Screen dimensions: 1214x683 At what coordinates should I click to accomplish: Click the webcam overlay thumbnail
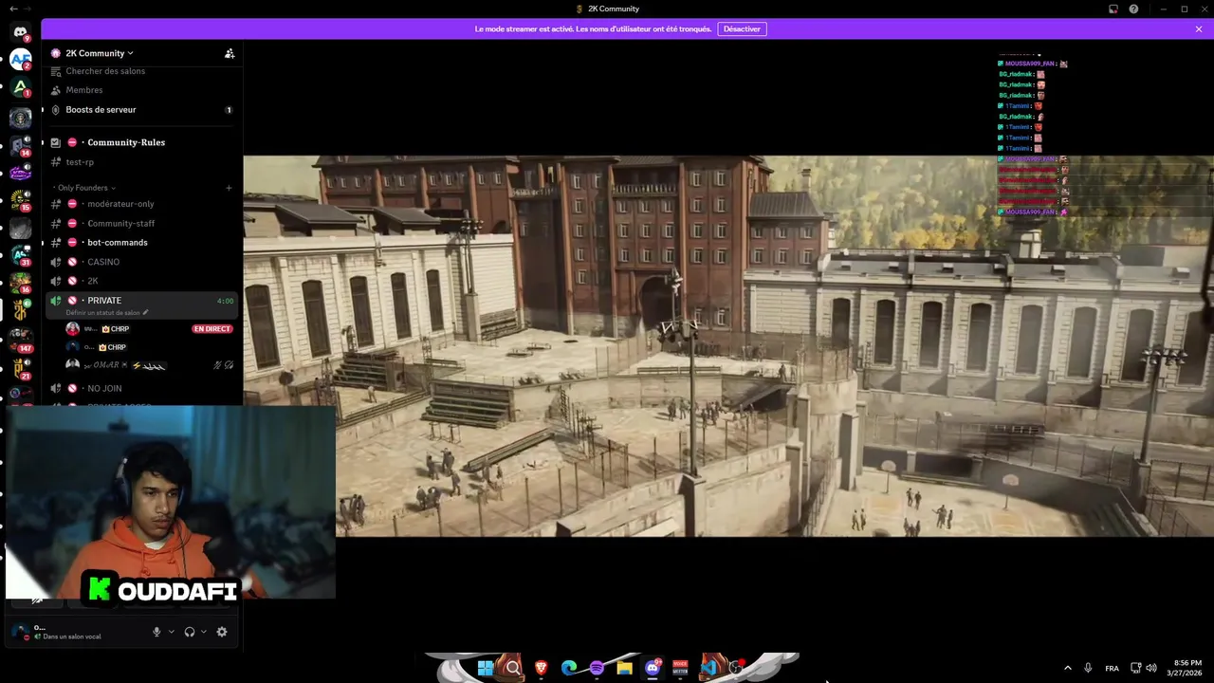coord(171,503)
